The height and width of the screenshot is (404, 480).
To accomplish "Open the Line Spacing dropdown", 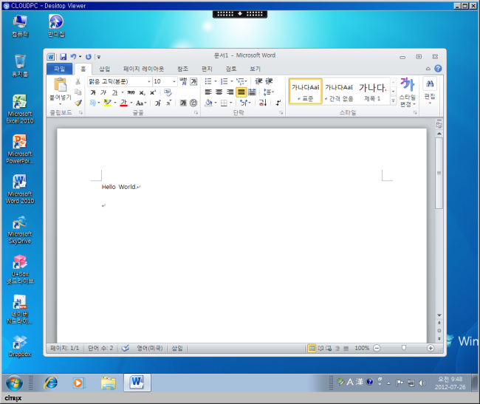I will pos(269,92).
